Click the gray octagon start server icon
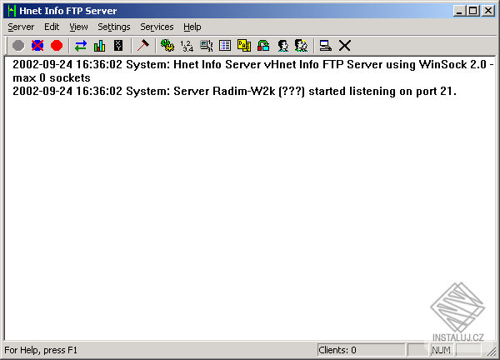 (18, 46)
